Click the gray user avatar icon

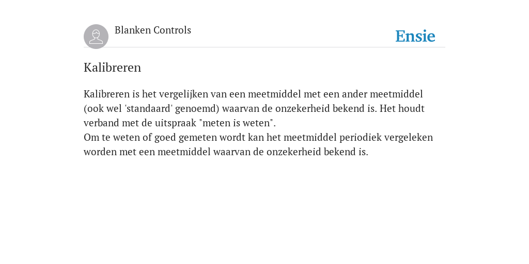point(96,37)
